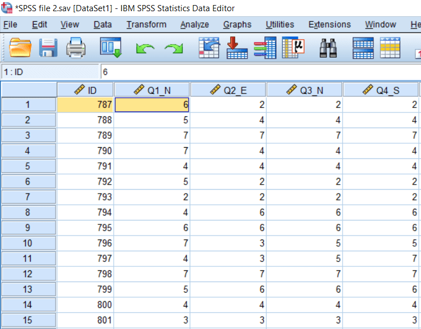Undo last action green arrow
Viewport: 421px width, 329px height.
coord(145,48)
